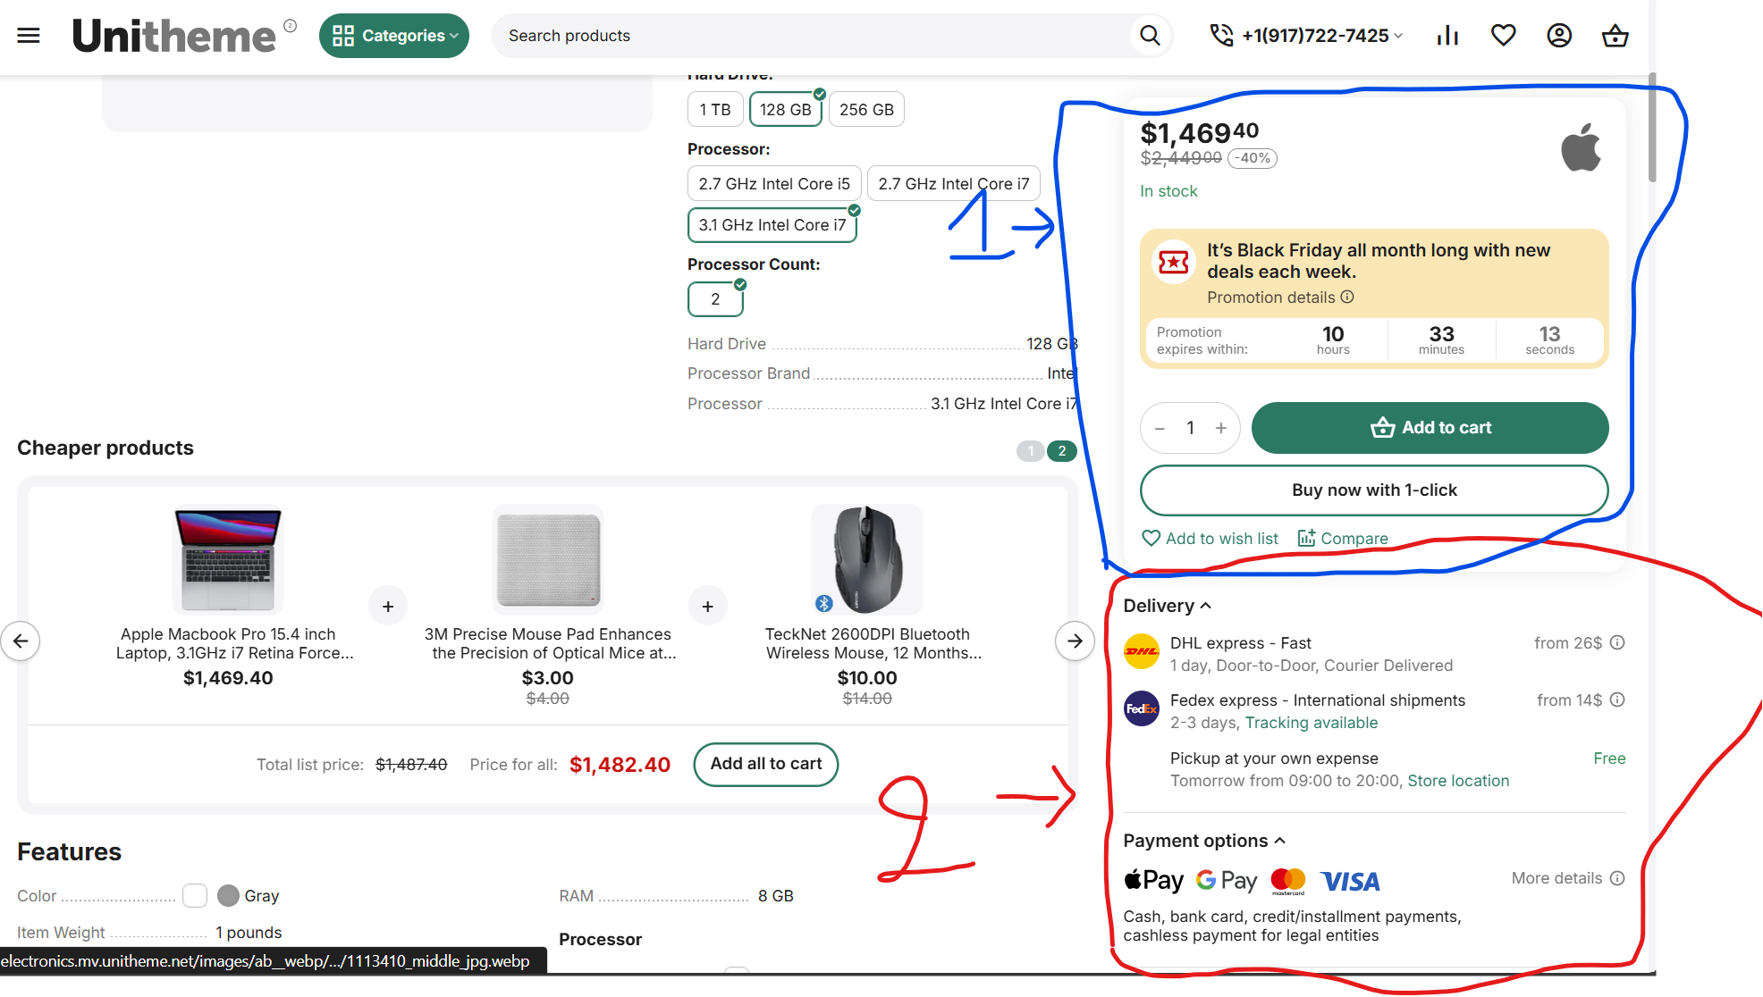Select the 256 GB hard drive option
The image size is (1763, 997).
pyautogui.click(x=865, y=110)
